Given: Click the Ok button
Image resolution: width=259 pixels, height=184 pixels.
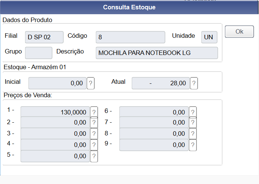Looking at the screenshot, I should (x=239, y=31).
